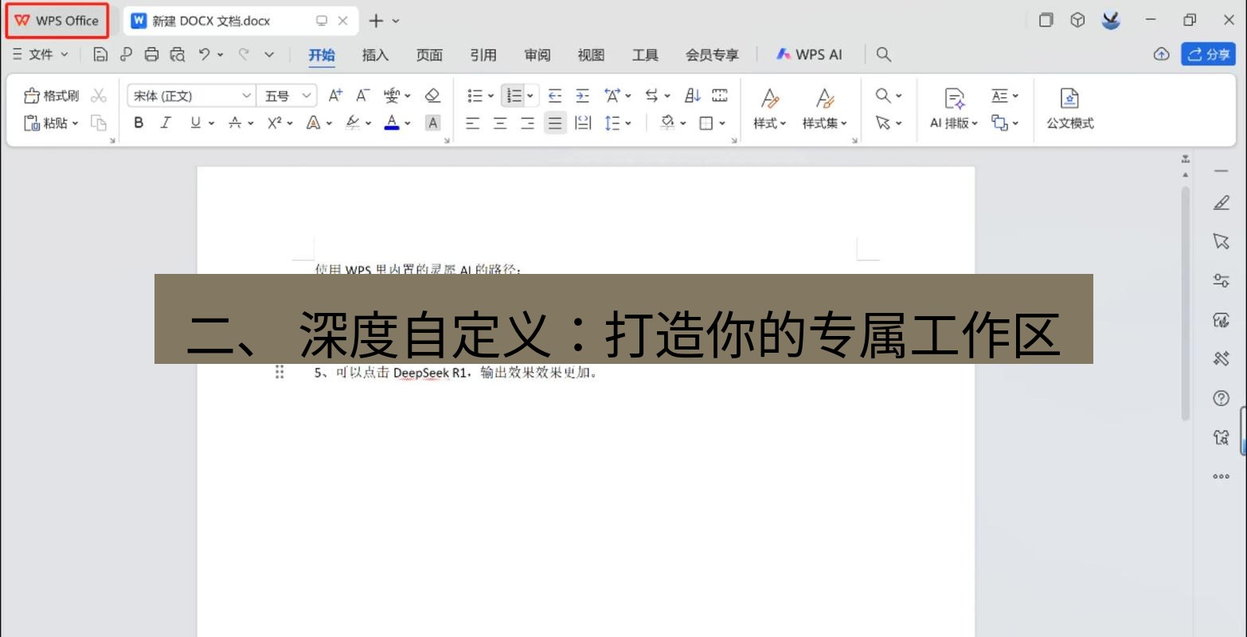Image resolution: width=1247 pixels, height=637 pixels.
Task: Open the font size box 五号
Action: pos(287,96)
